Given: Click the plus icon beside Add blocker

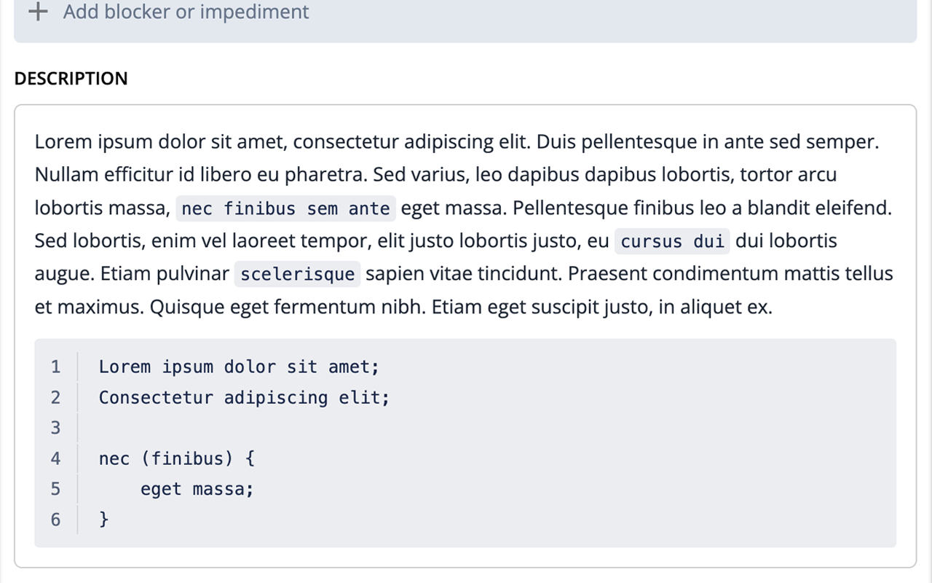Looking at the screenshot, I should point(37,12).
